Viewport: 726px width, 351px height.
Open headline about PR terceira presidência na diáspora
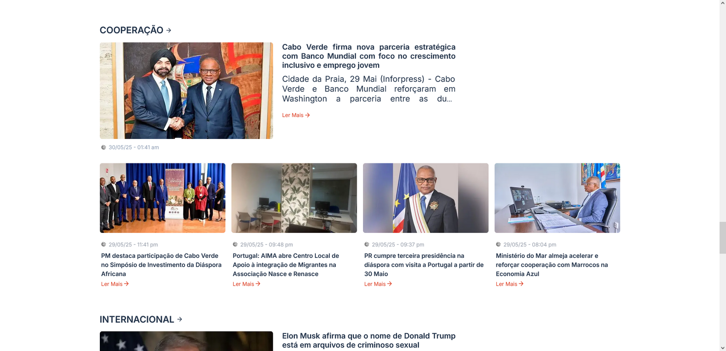click(424, 265)
